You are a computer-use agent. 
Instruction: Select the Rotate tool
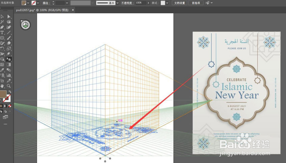tap(2, 49)
